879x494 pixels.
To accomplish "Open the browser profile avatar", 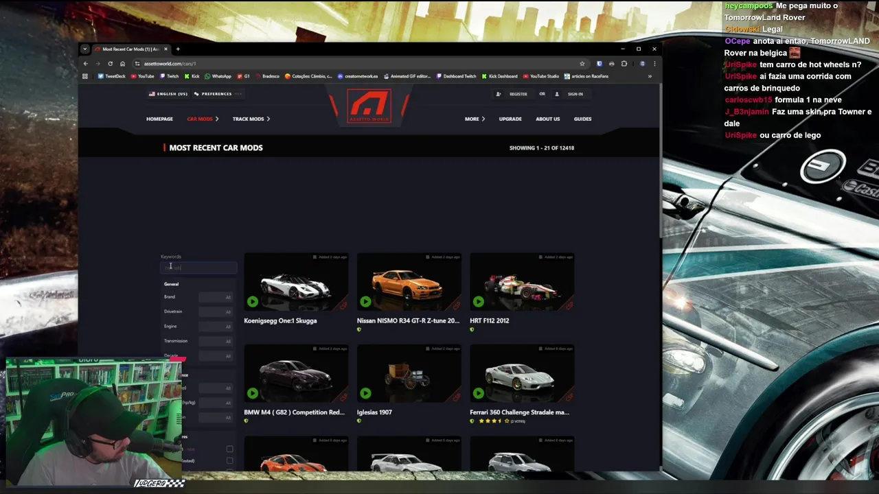I will (x=642, y=64).
